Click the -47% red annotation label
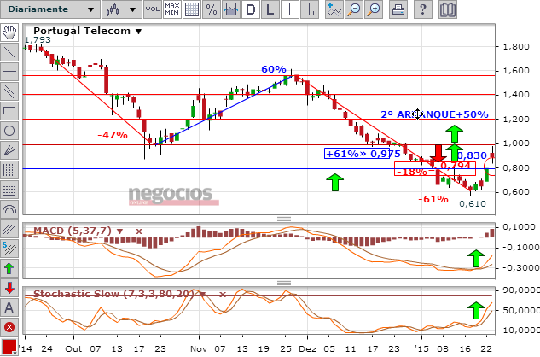 tap(113, 135)
